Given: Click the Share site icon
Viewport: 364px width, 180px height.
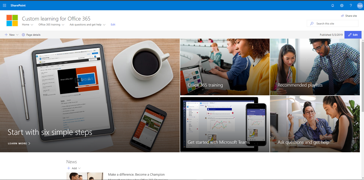Looking at the screenshot, I should (342, 16).
